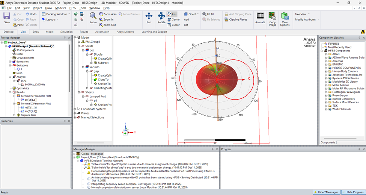Open the Docking Windows dropdown
The height and width of the screenshot is (195, 366).
pyautogui.click(x=56, y=14)
